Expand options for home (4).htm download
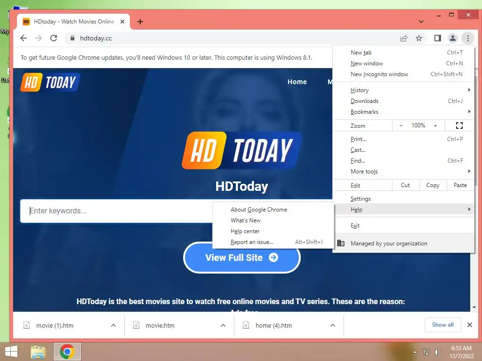The width and height of the screenshot is (482, 361). point(333,325)
